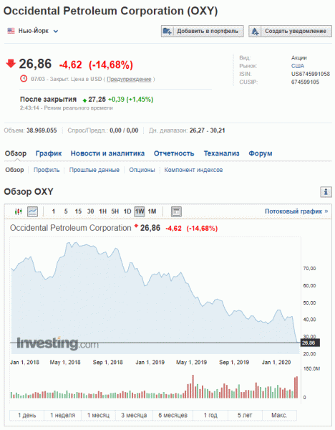Open the Теханализ tab
335x430 pixels.
222,153
